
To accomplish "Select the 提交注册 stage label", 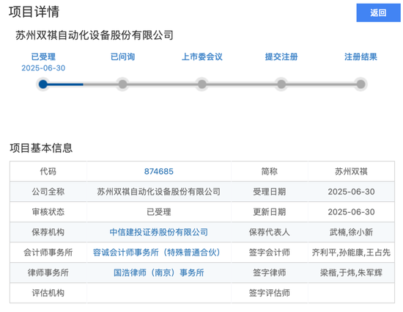I will click(281, 57).
